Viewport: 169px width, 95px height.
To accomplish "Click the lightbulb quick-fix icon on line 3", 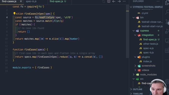I will coord(14,13).
